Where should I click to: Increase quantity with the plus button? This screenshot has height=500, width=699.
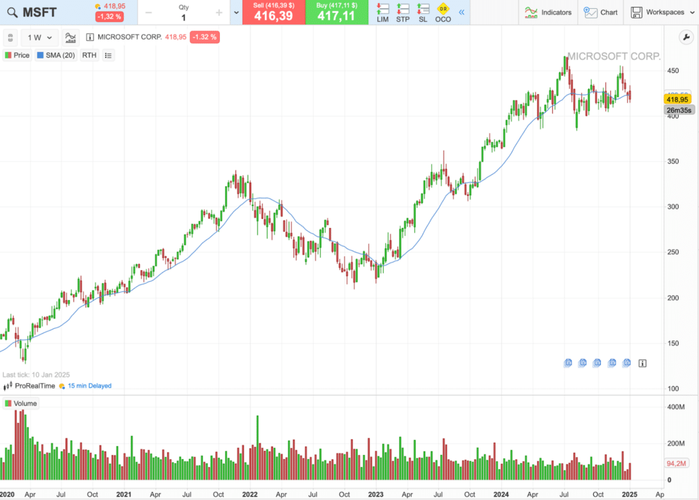click(219, 12)
